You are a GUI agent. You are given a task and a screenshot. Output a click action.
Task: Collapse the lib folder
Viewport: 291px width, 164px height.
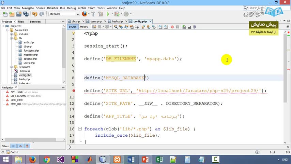coord(12,38)
